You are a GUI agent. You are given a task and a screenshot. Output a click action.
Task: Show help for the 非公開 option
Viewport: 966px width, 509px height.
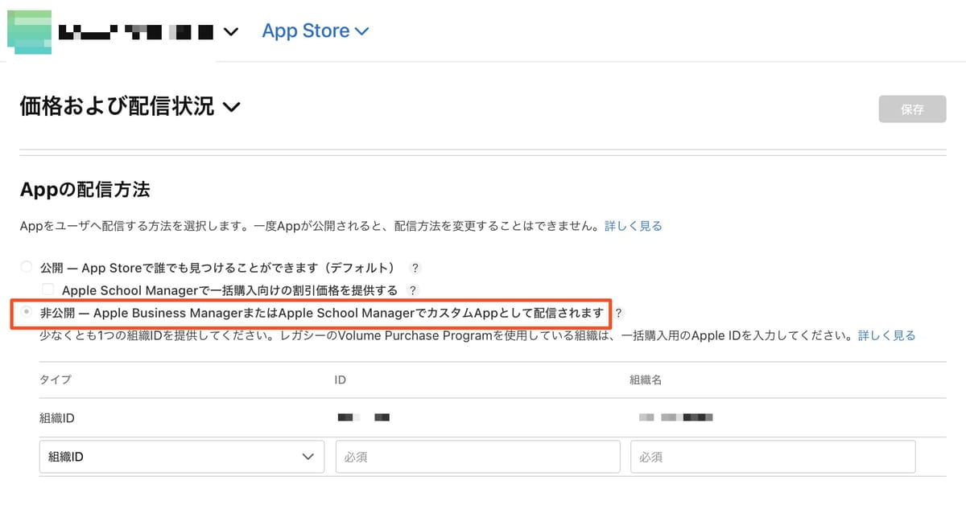click(x=619, y=313)
